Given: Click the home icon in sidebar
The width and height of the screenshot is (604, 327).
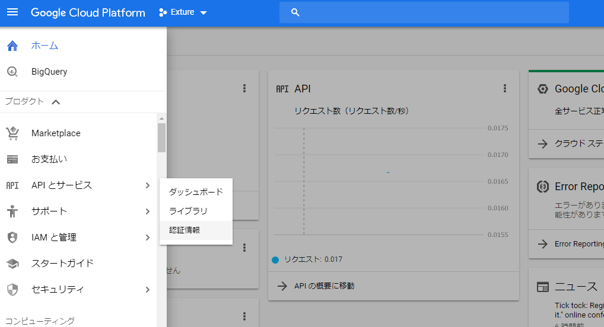Looking at the screenshot, I should (12, 46).
